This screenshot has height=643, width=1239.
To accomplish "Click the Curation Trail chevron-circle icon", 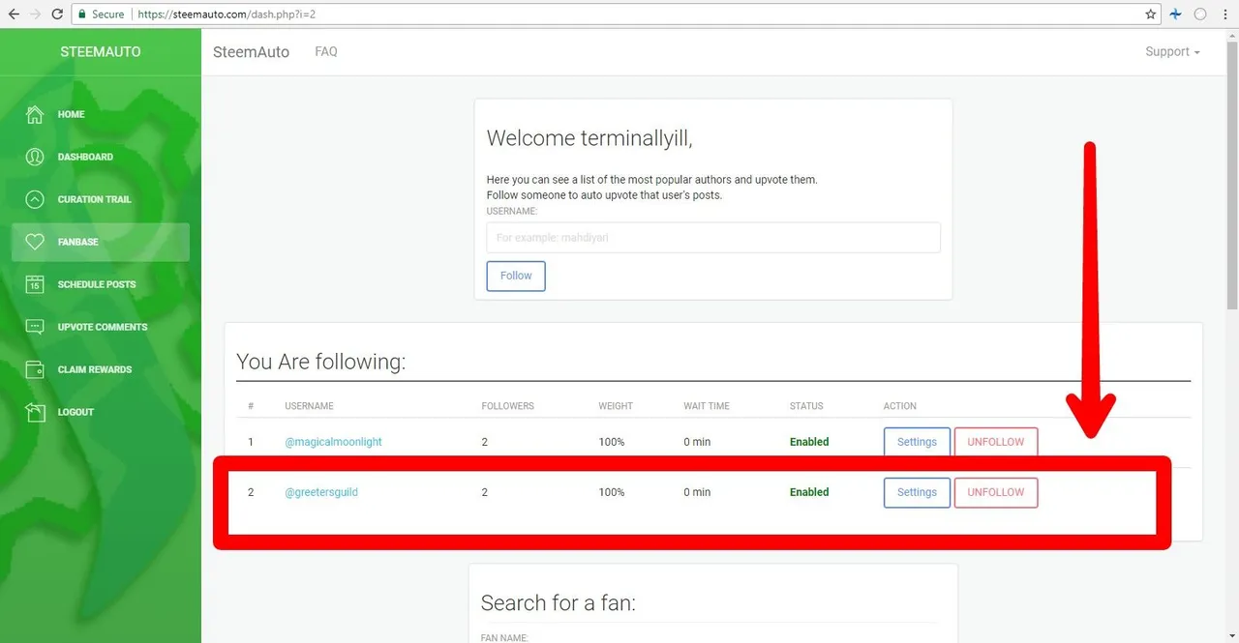I will (35, 199).
